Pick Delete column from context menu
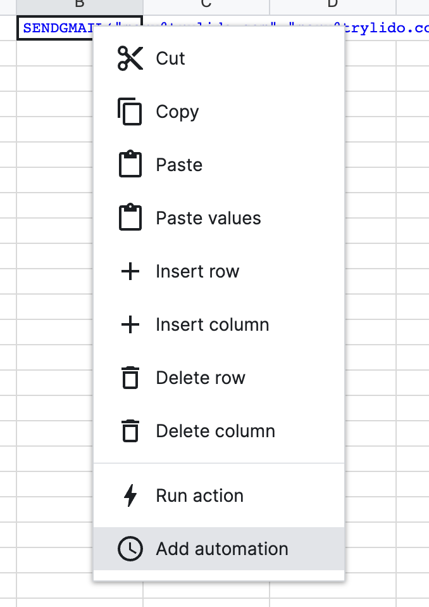 (x=215, y=431)
